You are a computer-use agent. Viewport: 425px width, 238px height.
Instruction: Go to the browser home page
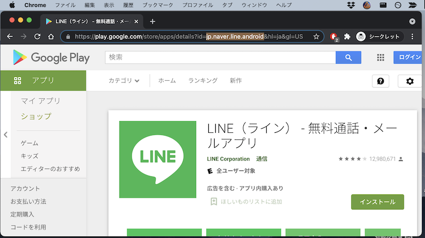(51, 37)
